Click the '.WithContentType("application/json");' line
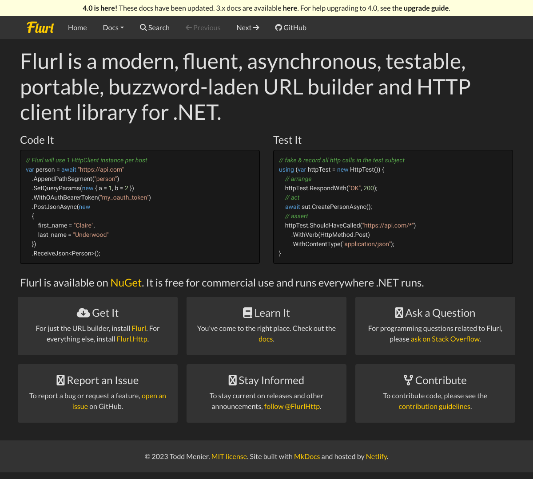 coord(343,244)
